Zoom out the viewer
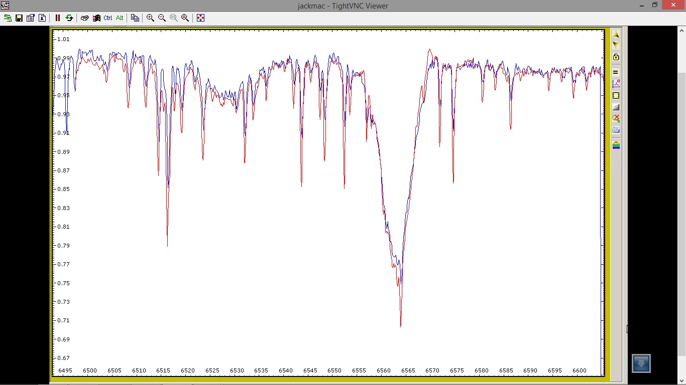 [x=162, y=18]
